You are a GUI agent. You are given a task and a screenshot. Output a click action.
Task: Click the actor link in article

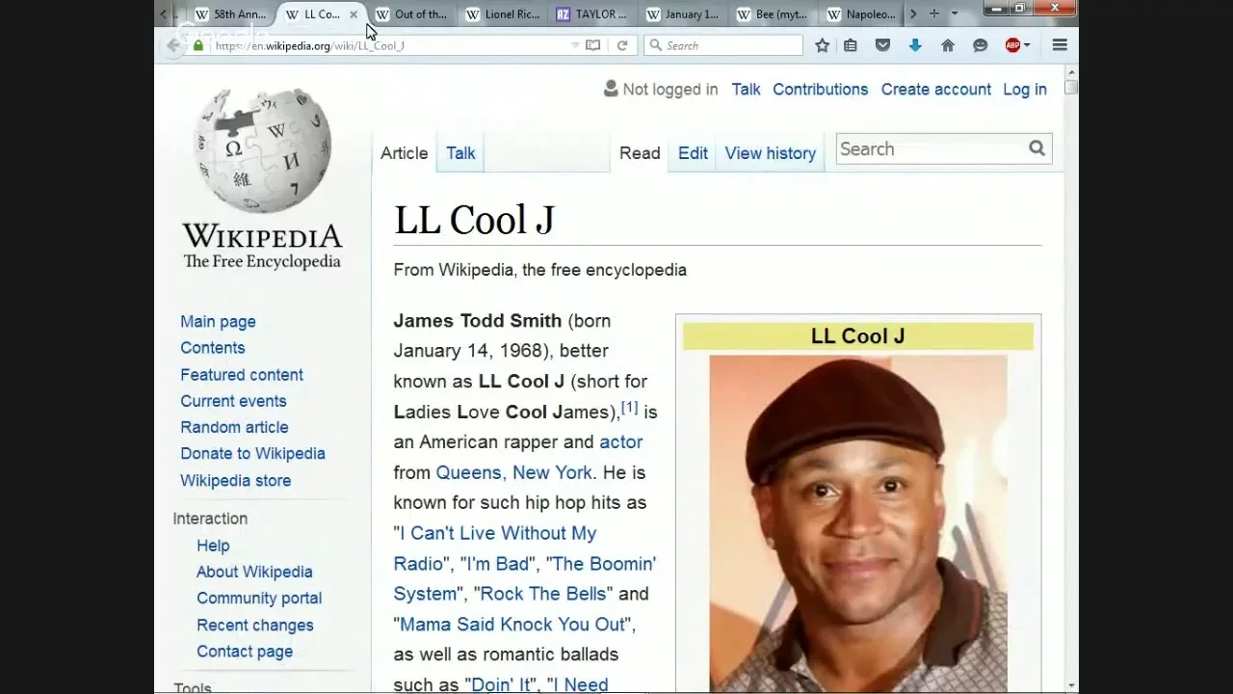(x=620, y=442)
